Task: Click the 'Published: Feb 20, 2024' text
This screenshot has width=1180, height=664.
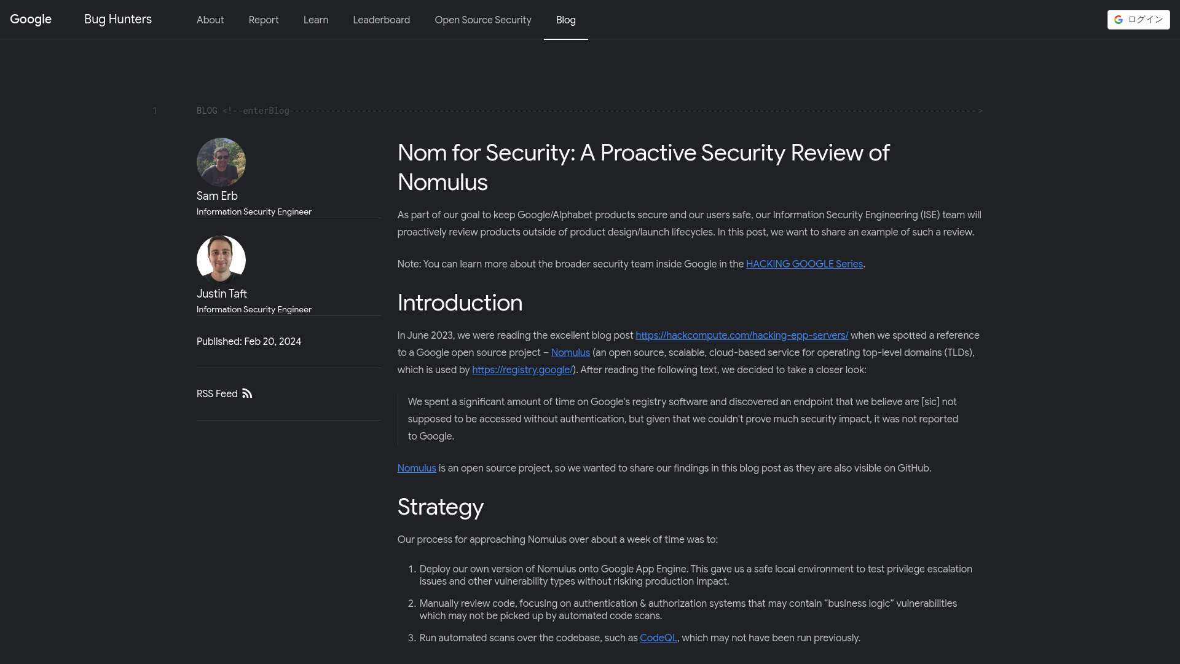Action: (249, 341)
